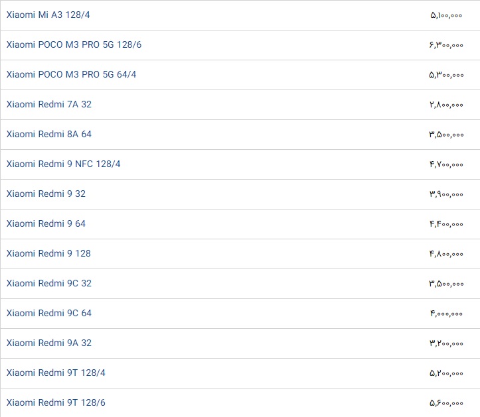
Task: Click the Xiaomi Redmi 9A 32 link
Action: (49, 343)
